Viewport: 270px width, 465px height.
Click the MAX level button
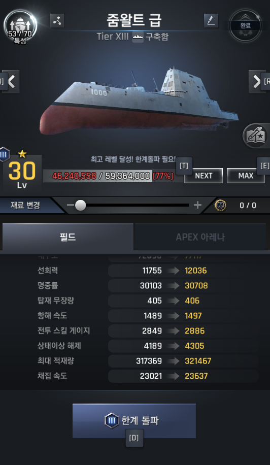(246, 176)
